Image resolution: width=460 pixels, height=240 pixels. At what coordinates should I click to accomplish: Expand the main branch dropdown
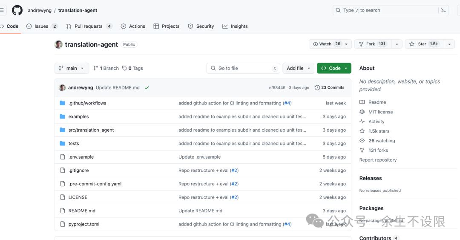pos(72,68)
